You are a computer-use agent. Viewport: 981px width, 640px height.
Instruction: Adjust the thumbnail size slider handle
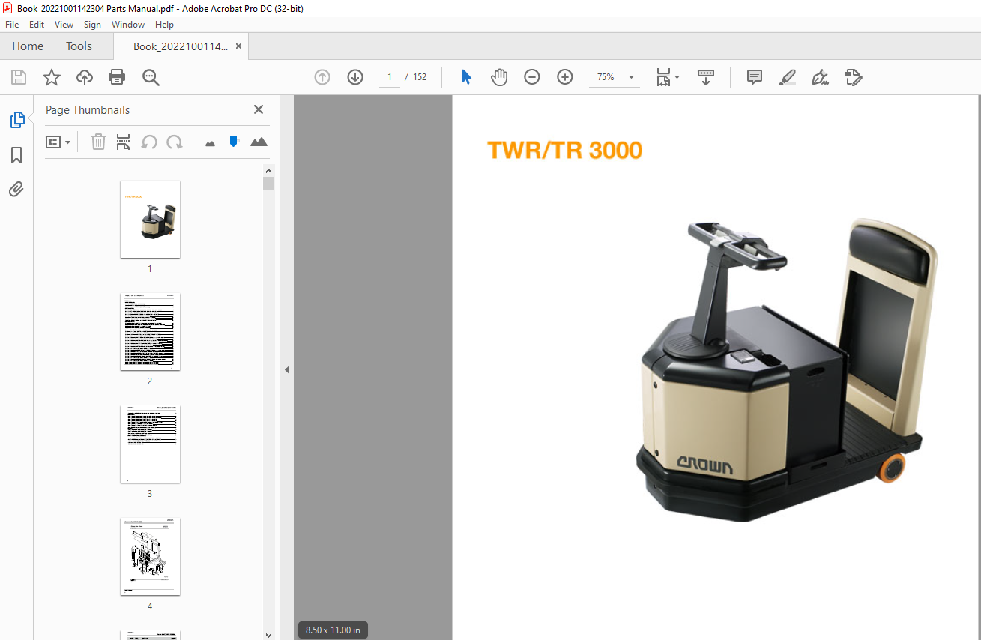(234, 141)
